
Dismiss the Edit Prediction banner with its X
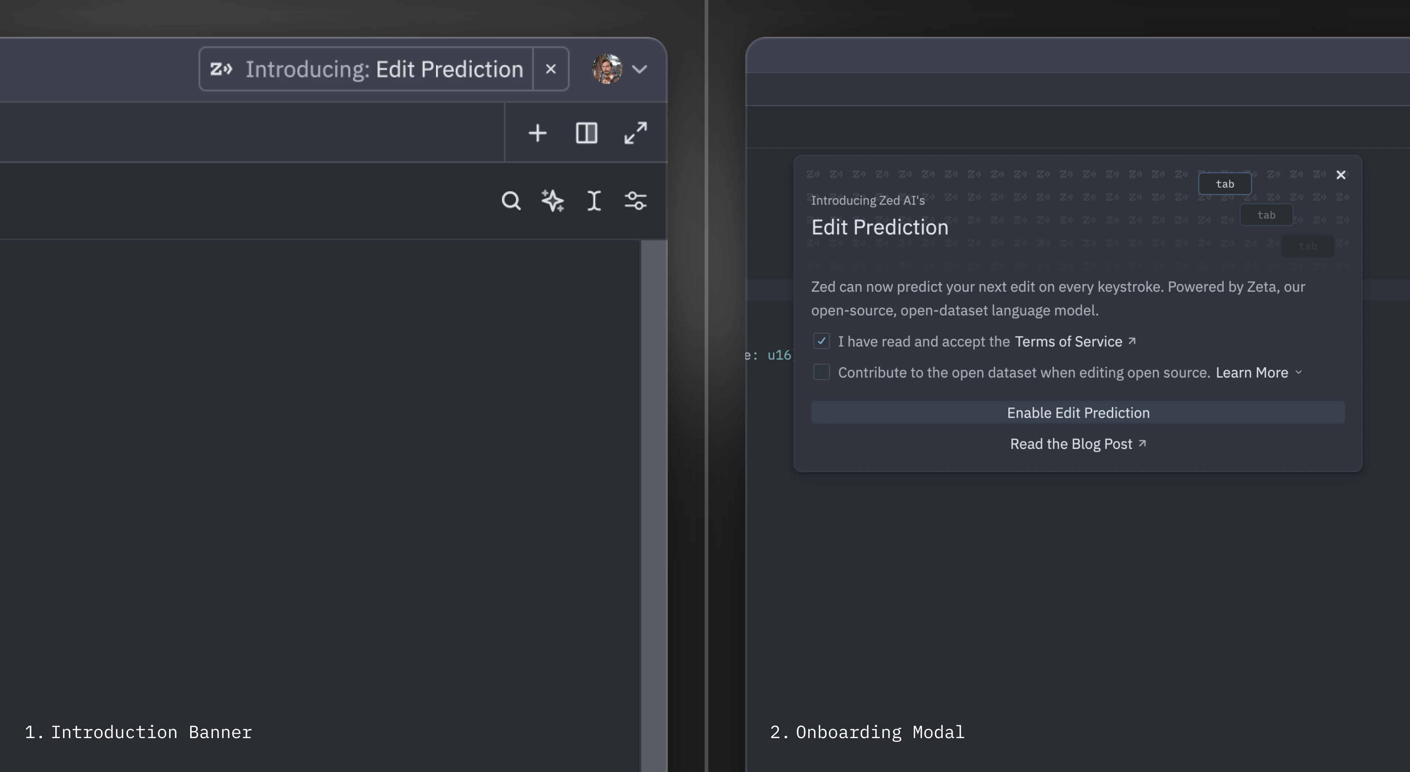(x=551, y=69)
